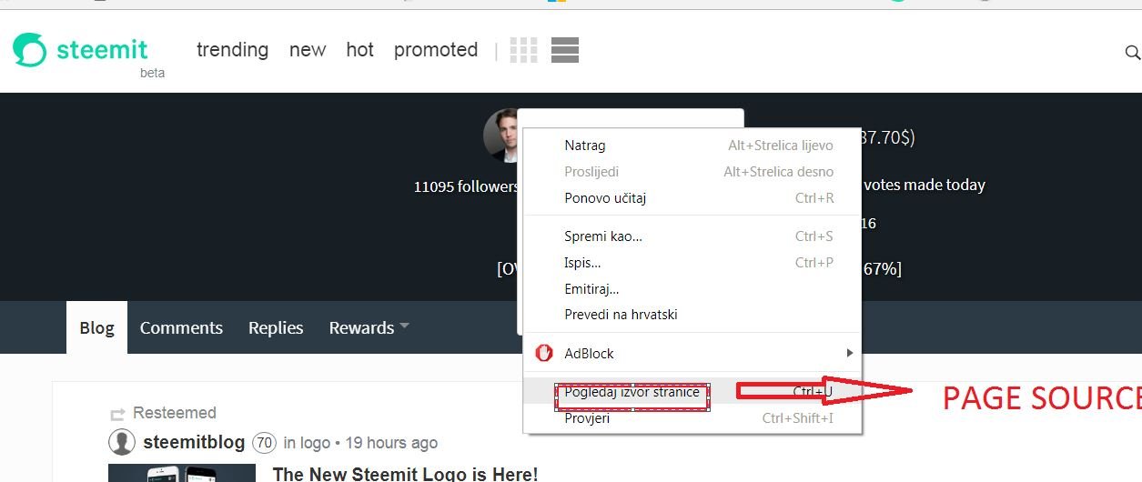The width and height of the screenshot is (1142, 482).
Task: Select Natrag in the context menu
Action: tap(692, 146)
